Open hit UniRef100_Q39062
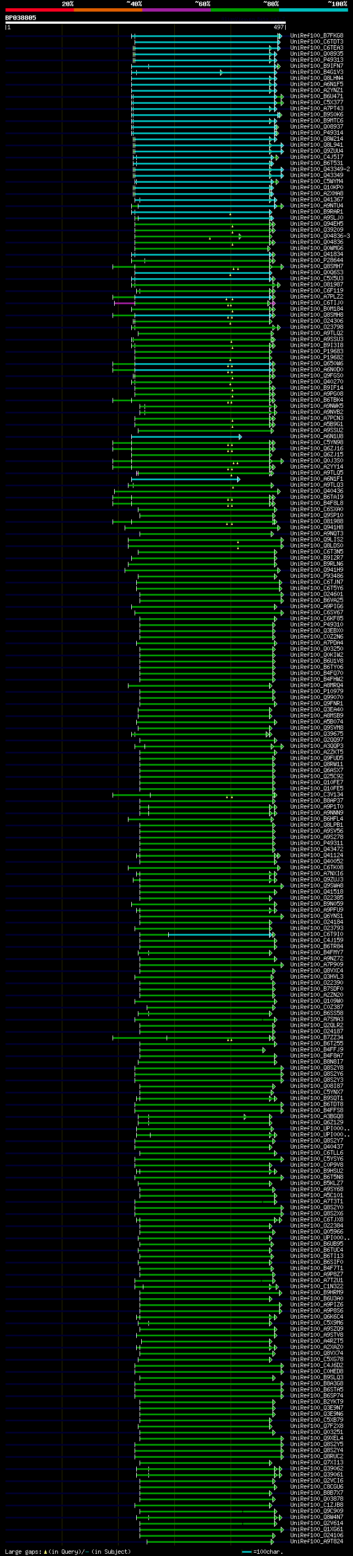353x1556 pixels. point(317,1469)
